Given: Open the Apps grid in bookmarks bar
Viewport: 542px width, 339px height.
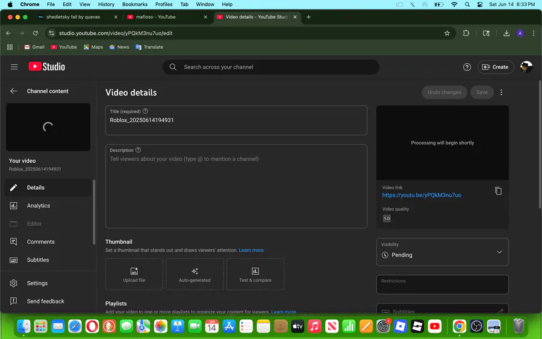Looking at the screenshot, I should (10, 47).
